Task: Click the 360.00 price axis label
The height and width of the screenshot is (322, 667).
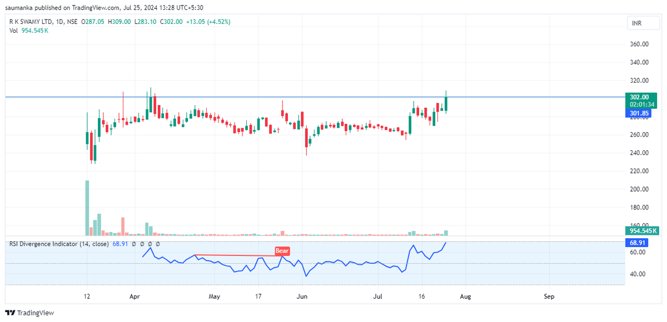Action: point(640,44)
